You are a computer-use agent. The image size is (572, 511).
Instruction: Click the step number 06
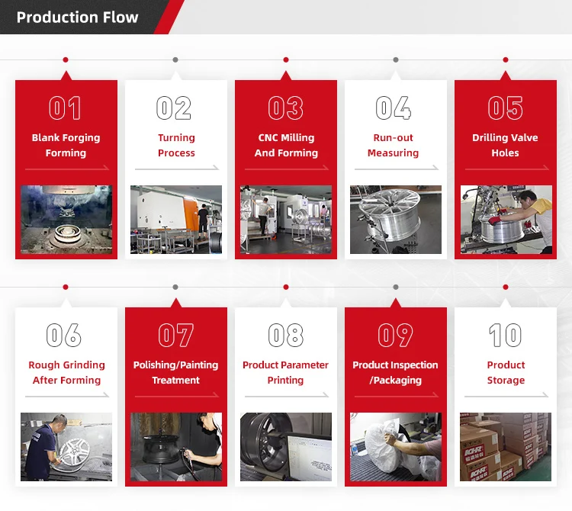click(x=64, y=335)
